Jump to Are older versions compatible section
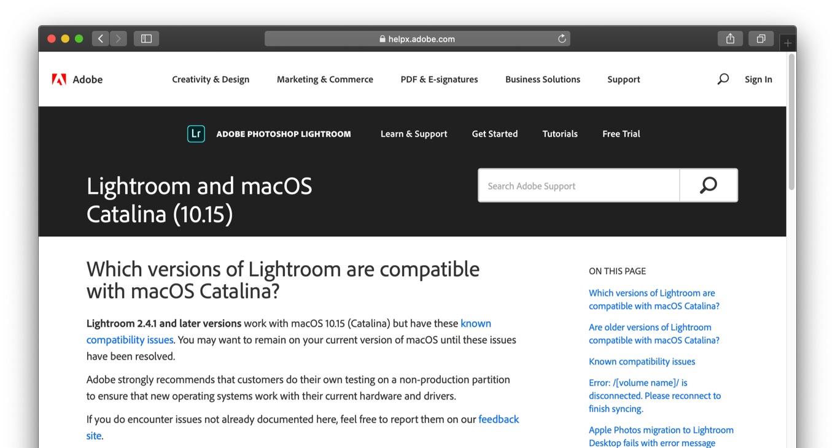This screenshot has width=835, height=448. point(654,334)
